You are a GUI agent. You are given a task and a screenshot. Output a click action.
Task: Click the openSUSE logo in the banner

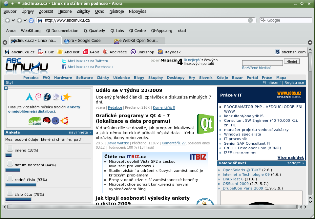35,121
